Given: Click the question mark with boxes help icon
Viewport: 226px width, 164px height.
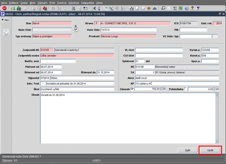Looking at the screenshot, I should (x=192, y=8).
